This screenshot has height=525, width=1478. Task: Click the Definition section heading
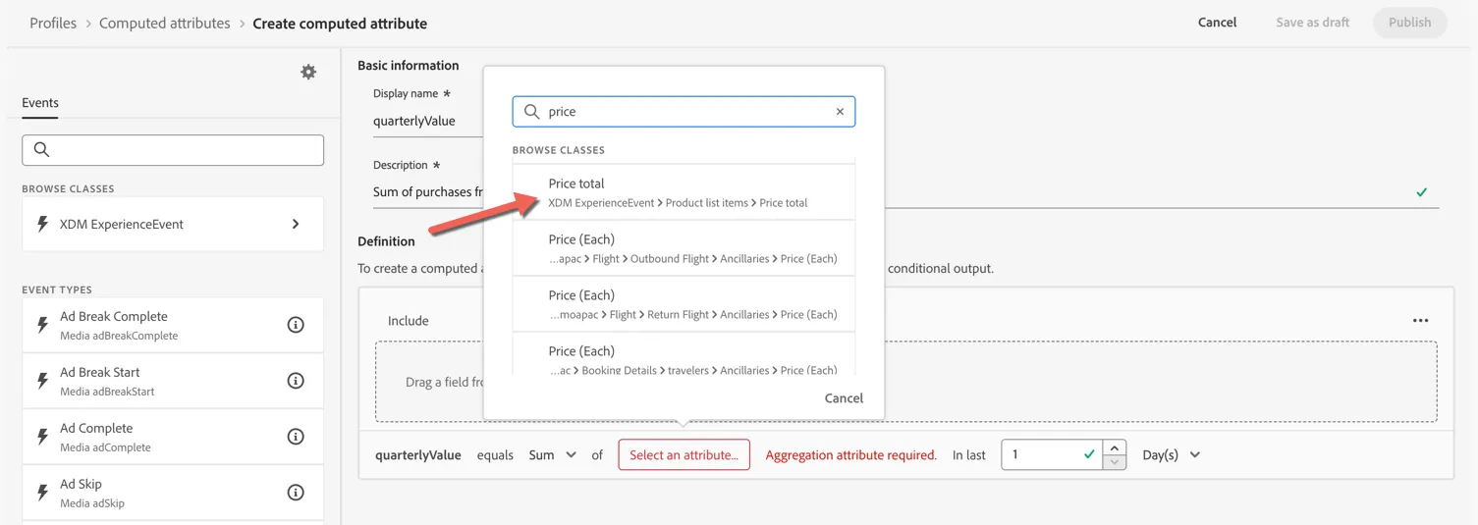[386, 241]
